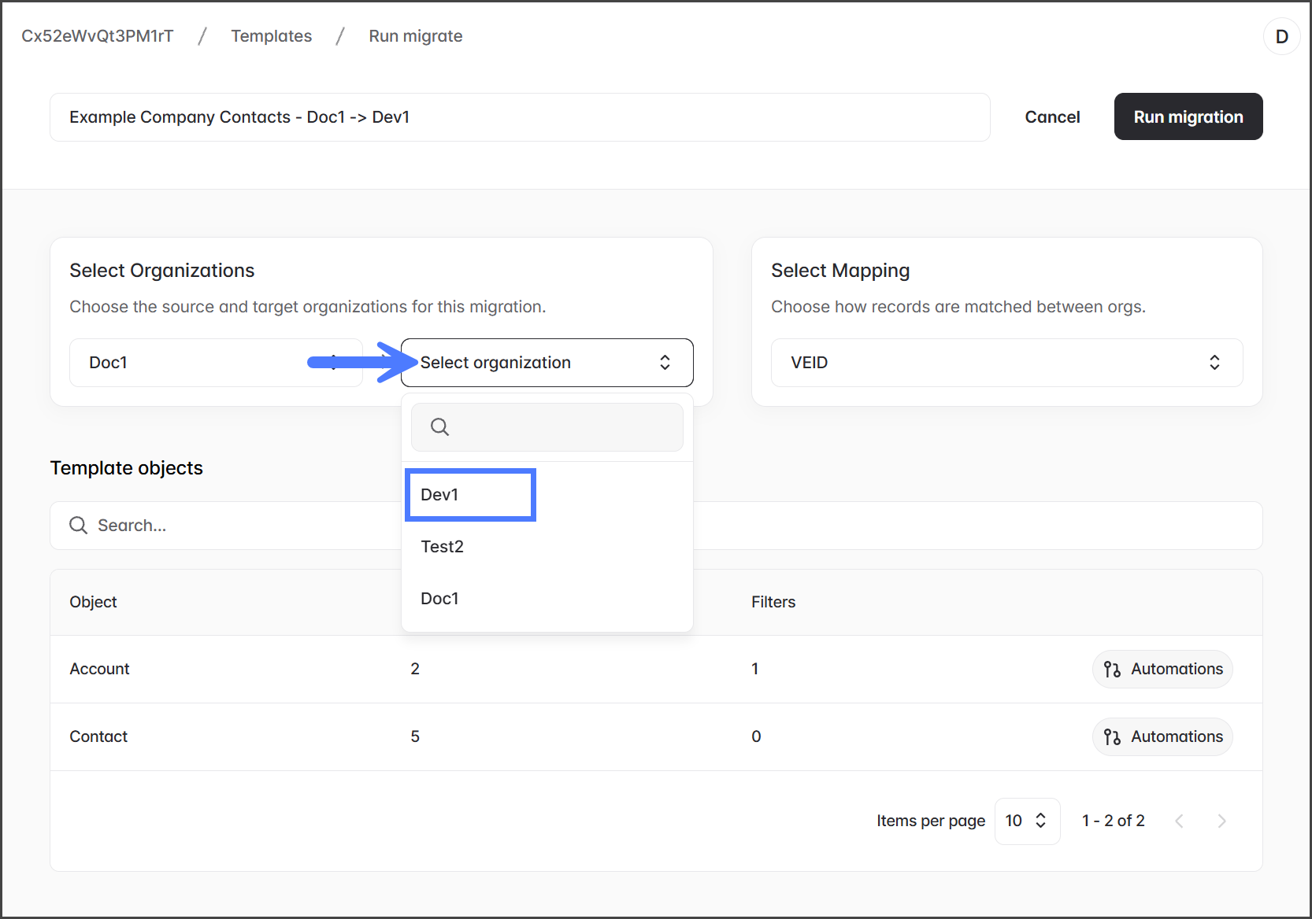Collapse the Select organization target dropdown
The height and width of the screenshot is (919, 1312).
(547, 363)
